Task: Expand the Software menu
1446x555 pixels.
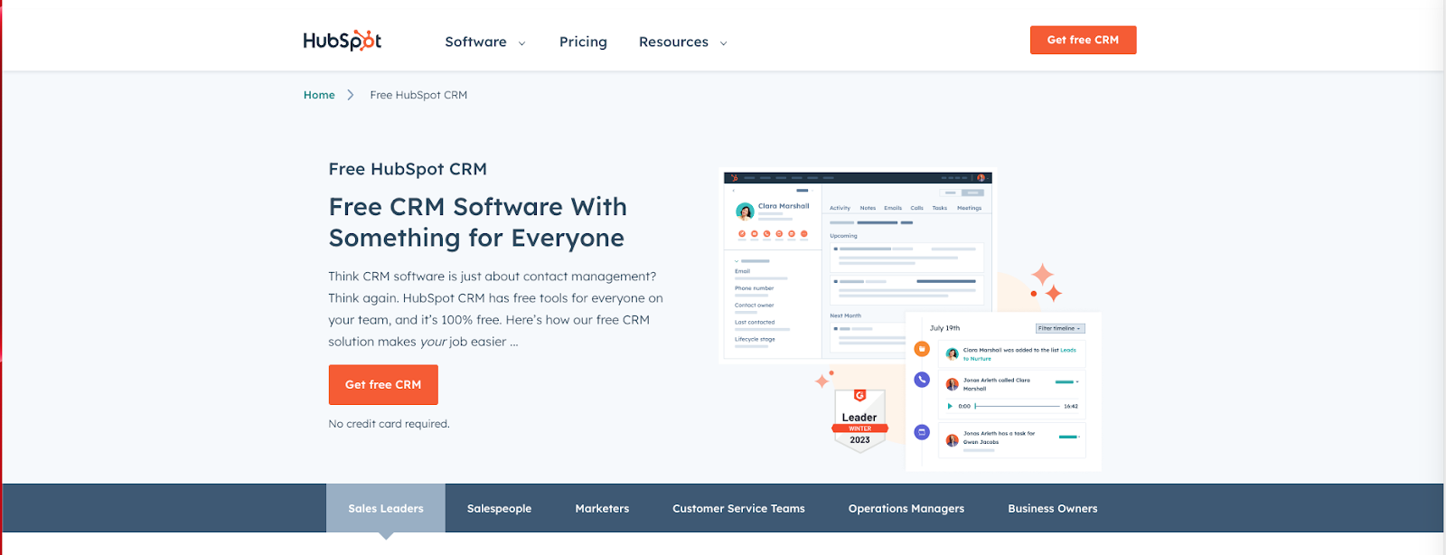Action: pyautogui.click(x=485, y=42)
